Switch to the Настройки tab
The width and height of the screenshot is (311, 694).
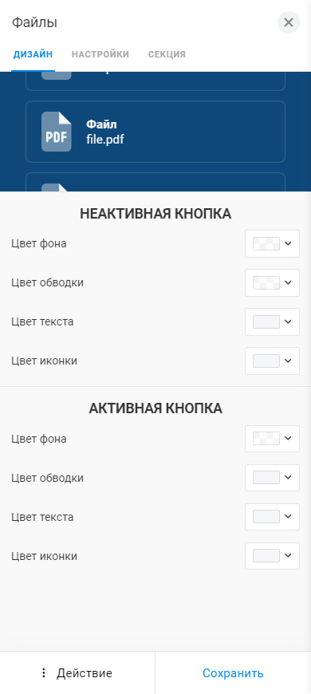tap(100, 54)
